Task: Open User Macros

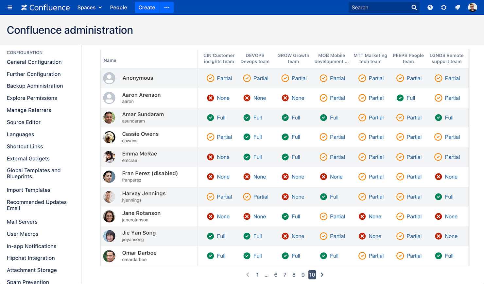Action: click(23, 234)
